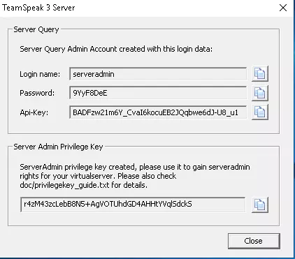Select the Api-Key text field
The image size is (295, 259).
(158, 112)
